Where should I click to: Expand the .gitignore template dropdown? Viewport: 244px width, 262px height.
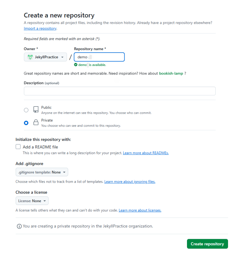click(x=42, y=172)
